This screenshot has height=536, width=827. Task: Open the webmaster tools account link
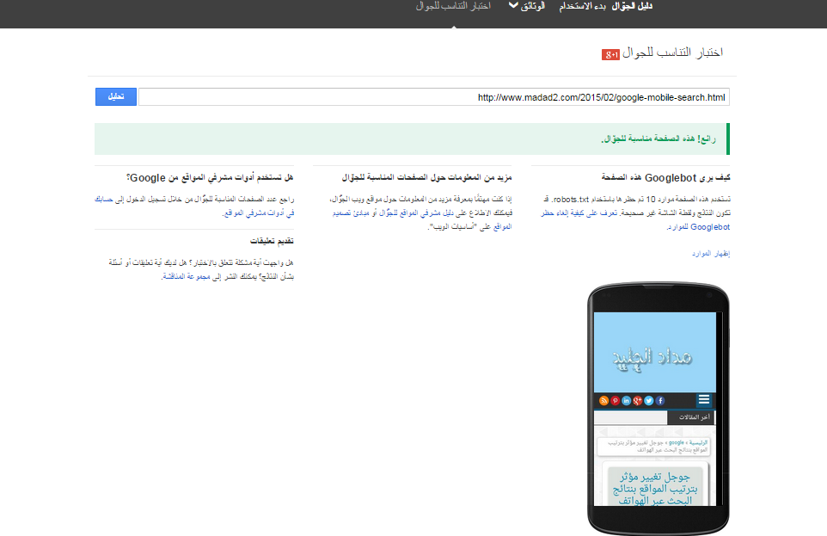(x=194, y=206)
